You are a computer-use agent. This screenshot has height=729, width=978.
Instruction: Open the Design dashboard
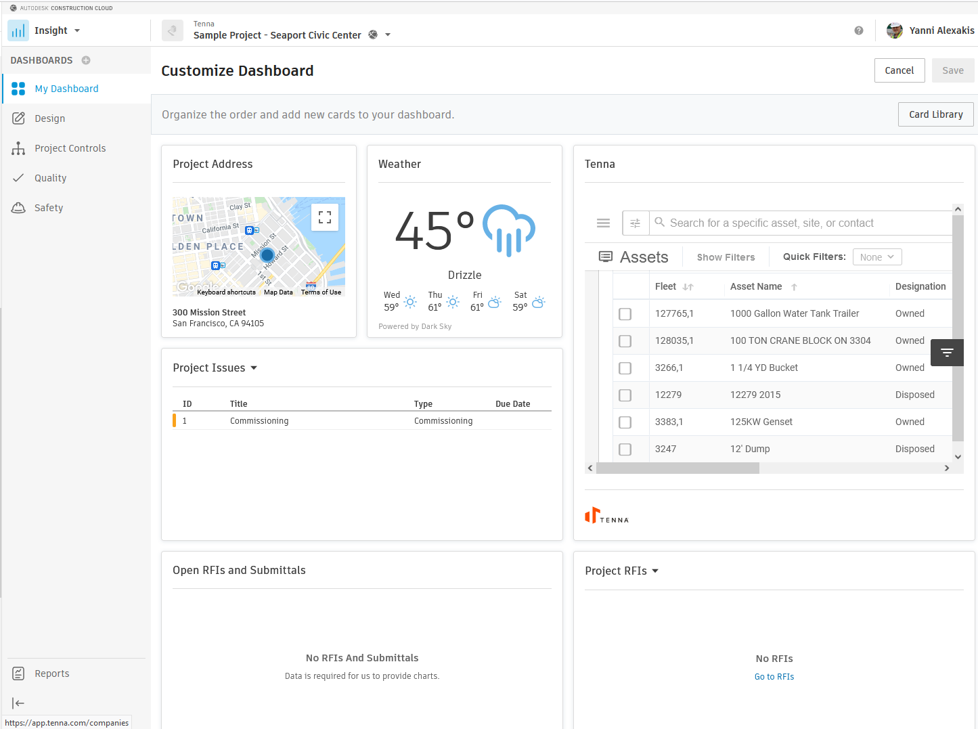[76, 118]
